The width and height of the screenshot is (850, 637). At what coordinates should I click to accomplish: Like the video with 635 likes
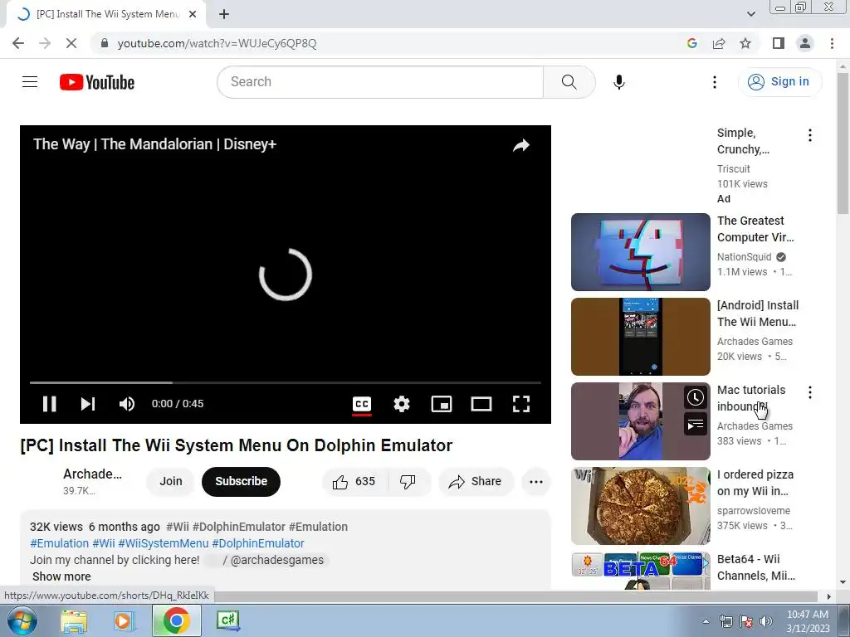pyautogui.click(x=354, y=482)
